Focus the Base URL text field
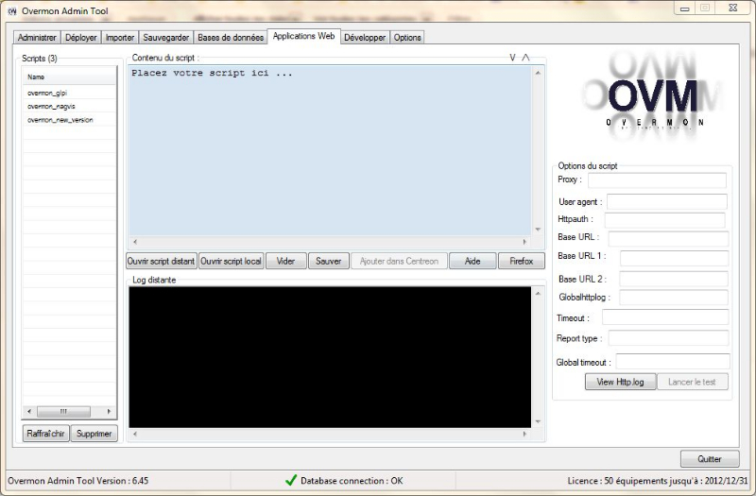 coord(668,238)
